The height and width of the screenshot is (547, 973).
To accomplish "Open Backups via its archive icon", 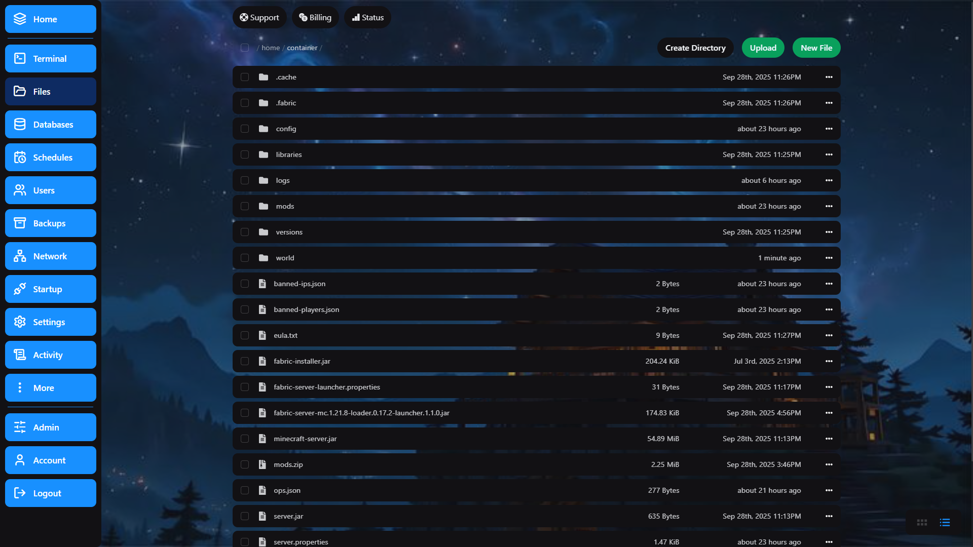I will coord(20,223).
